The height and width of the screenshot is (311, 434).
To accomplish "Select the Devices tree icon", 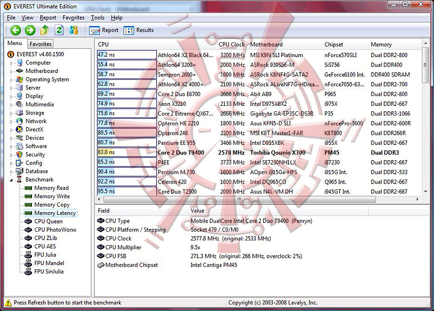I will point(20,138).
